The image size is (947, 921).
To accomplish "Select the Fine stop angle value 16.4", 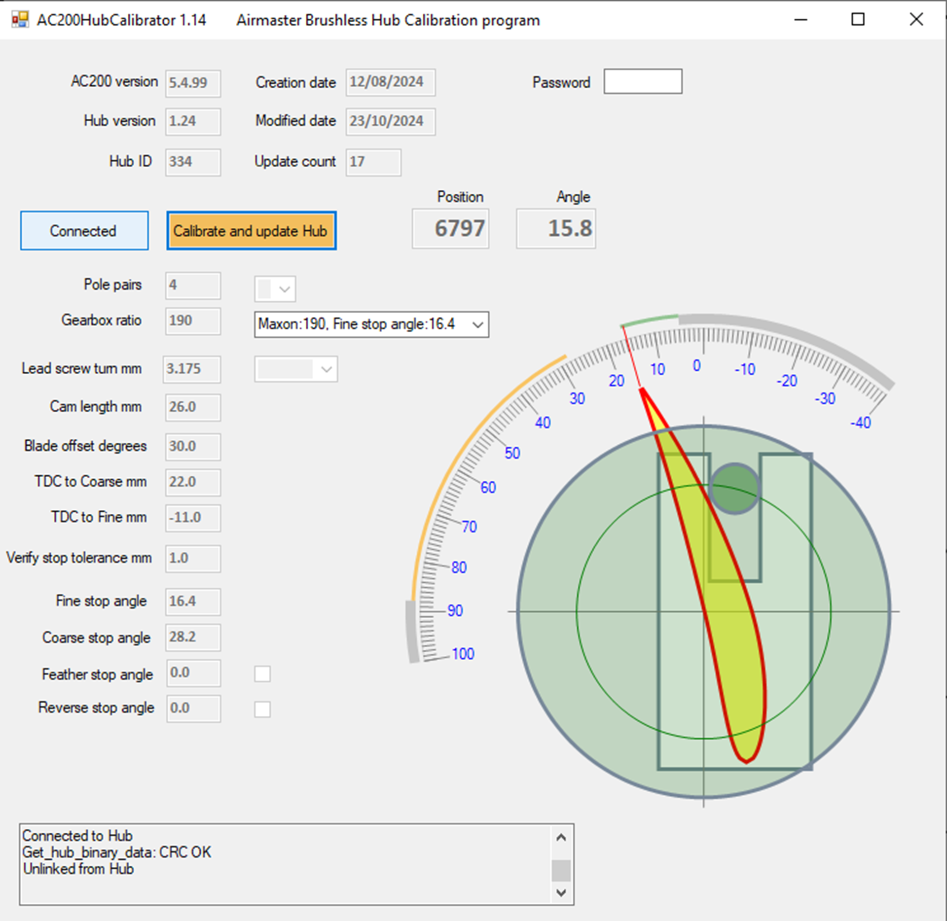I will [192, 601].
